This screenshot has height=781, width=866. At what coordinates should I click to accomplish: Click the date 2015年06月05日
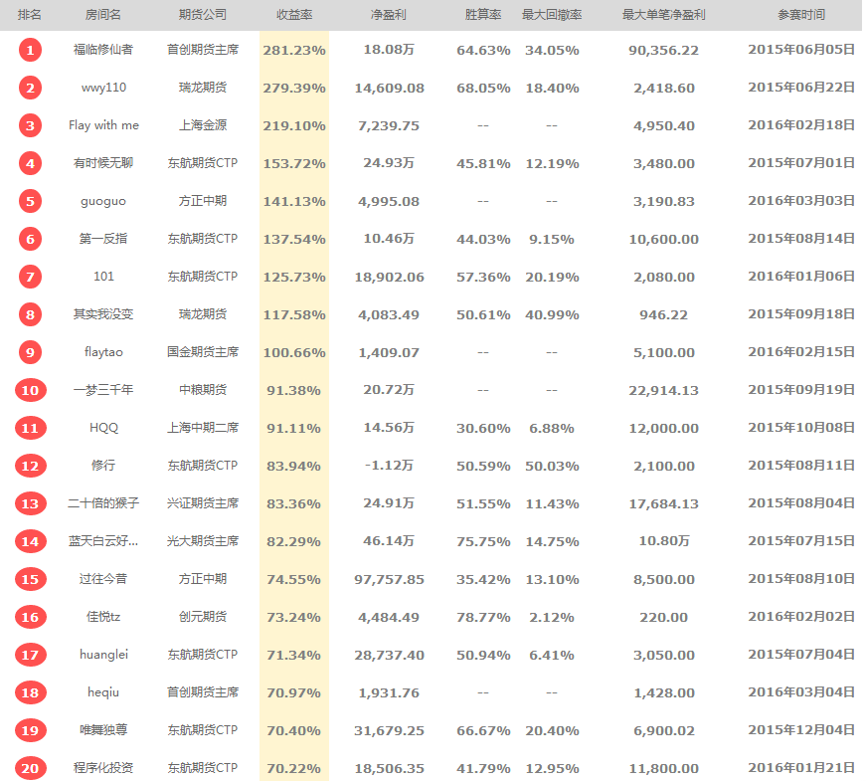(801, 50)
